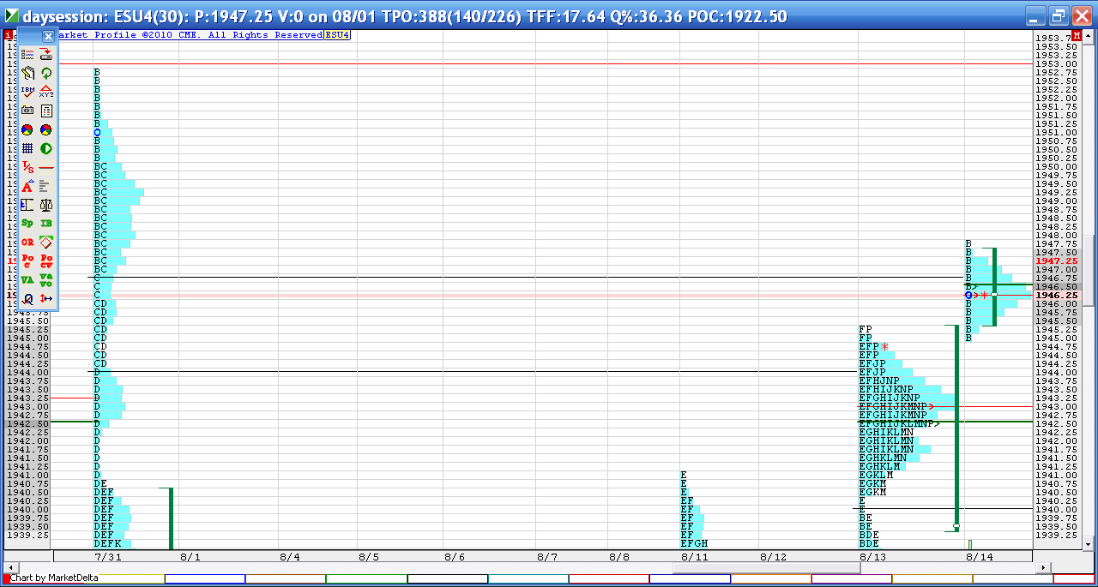Viewport: 1098px width, 587px height.
Task: Select the black outlined page tab
Action: click(447, 579)
